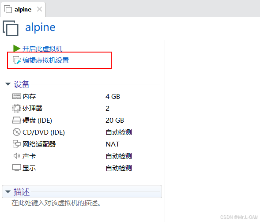Click the description text field placeholder

pyautogui.click(x=56, y=203)
